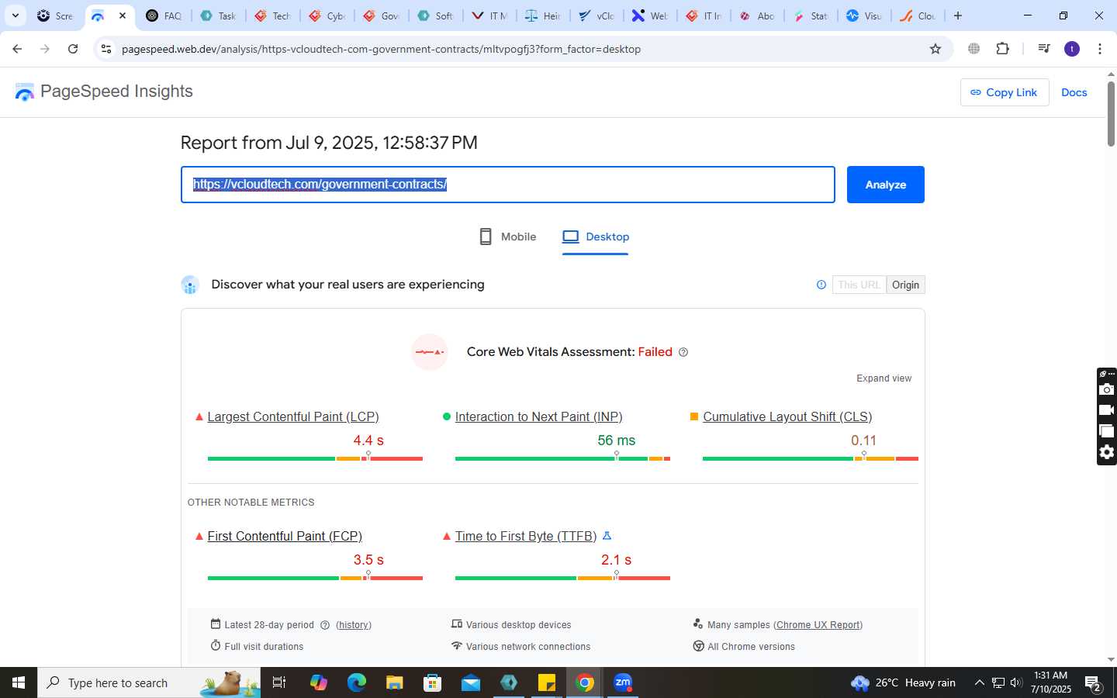Open the Docs link

tap(1074, 92)
